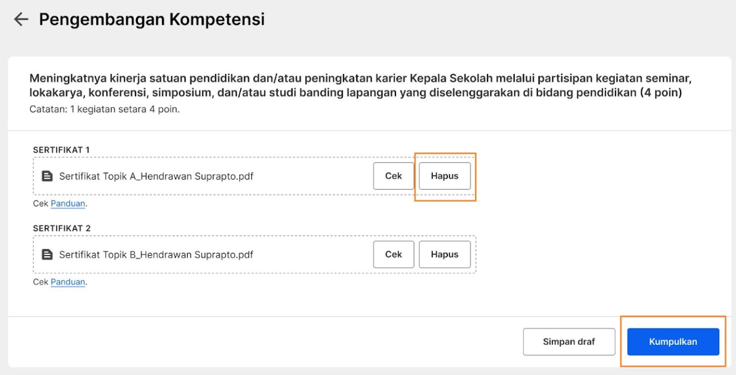Image resolution: width=736 pixels, height=375 pixels.
Task: Remove Sertifikat 2 using Hapus
Action: (x=445, y=254)
